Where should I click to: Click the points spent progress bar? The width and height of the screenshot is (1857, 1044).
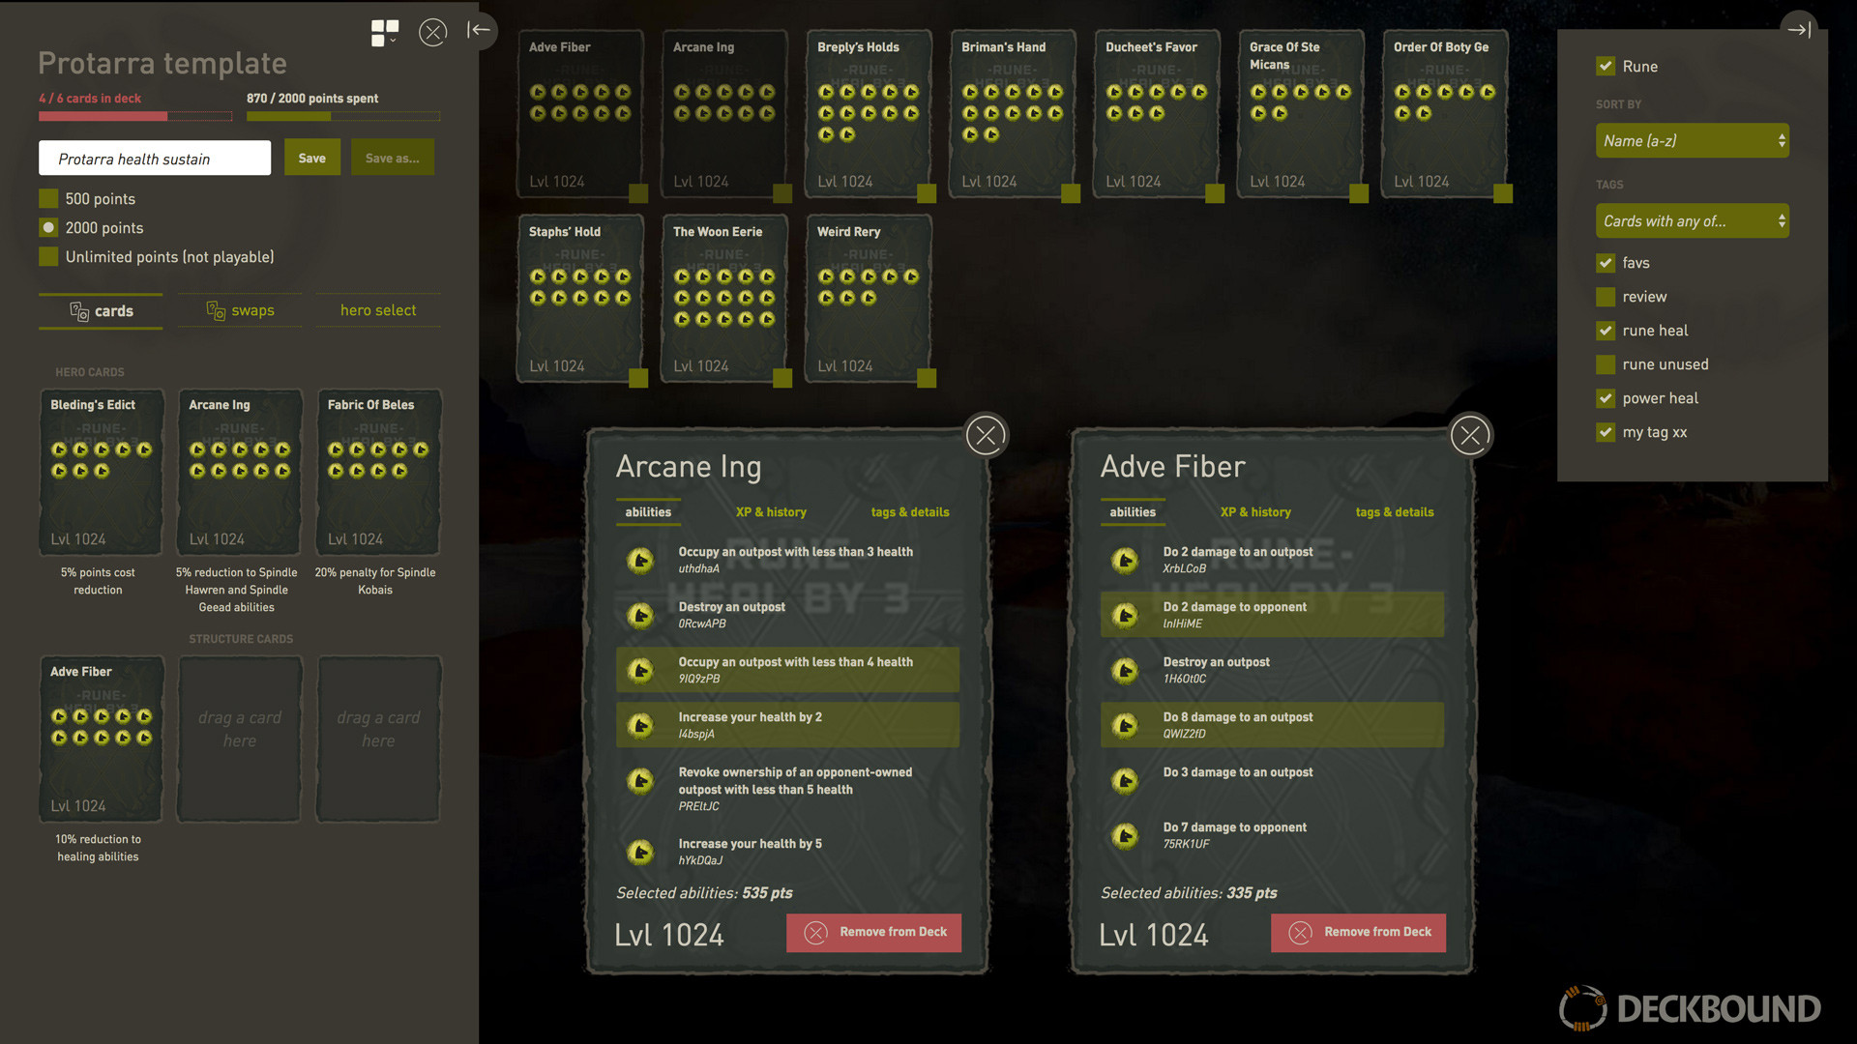(x=343, y=116)
